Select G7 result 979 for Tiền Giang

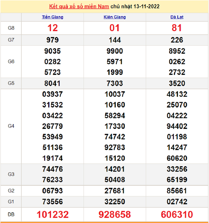(53, 40)
